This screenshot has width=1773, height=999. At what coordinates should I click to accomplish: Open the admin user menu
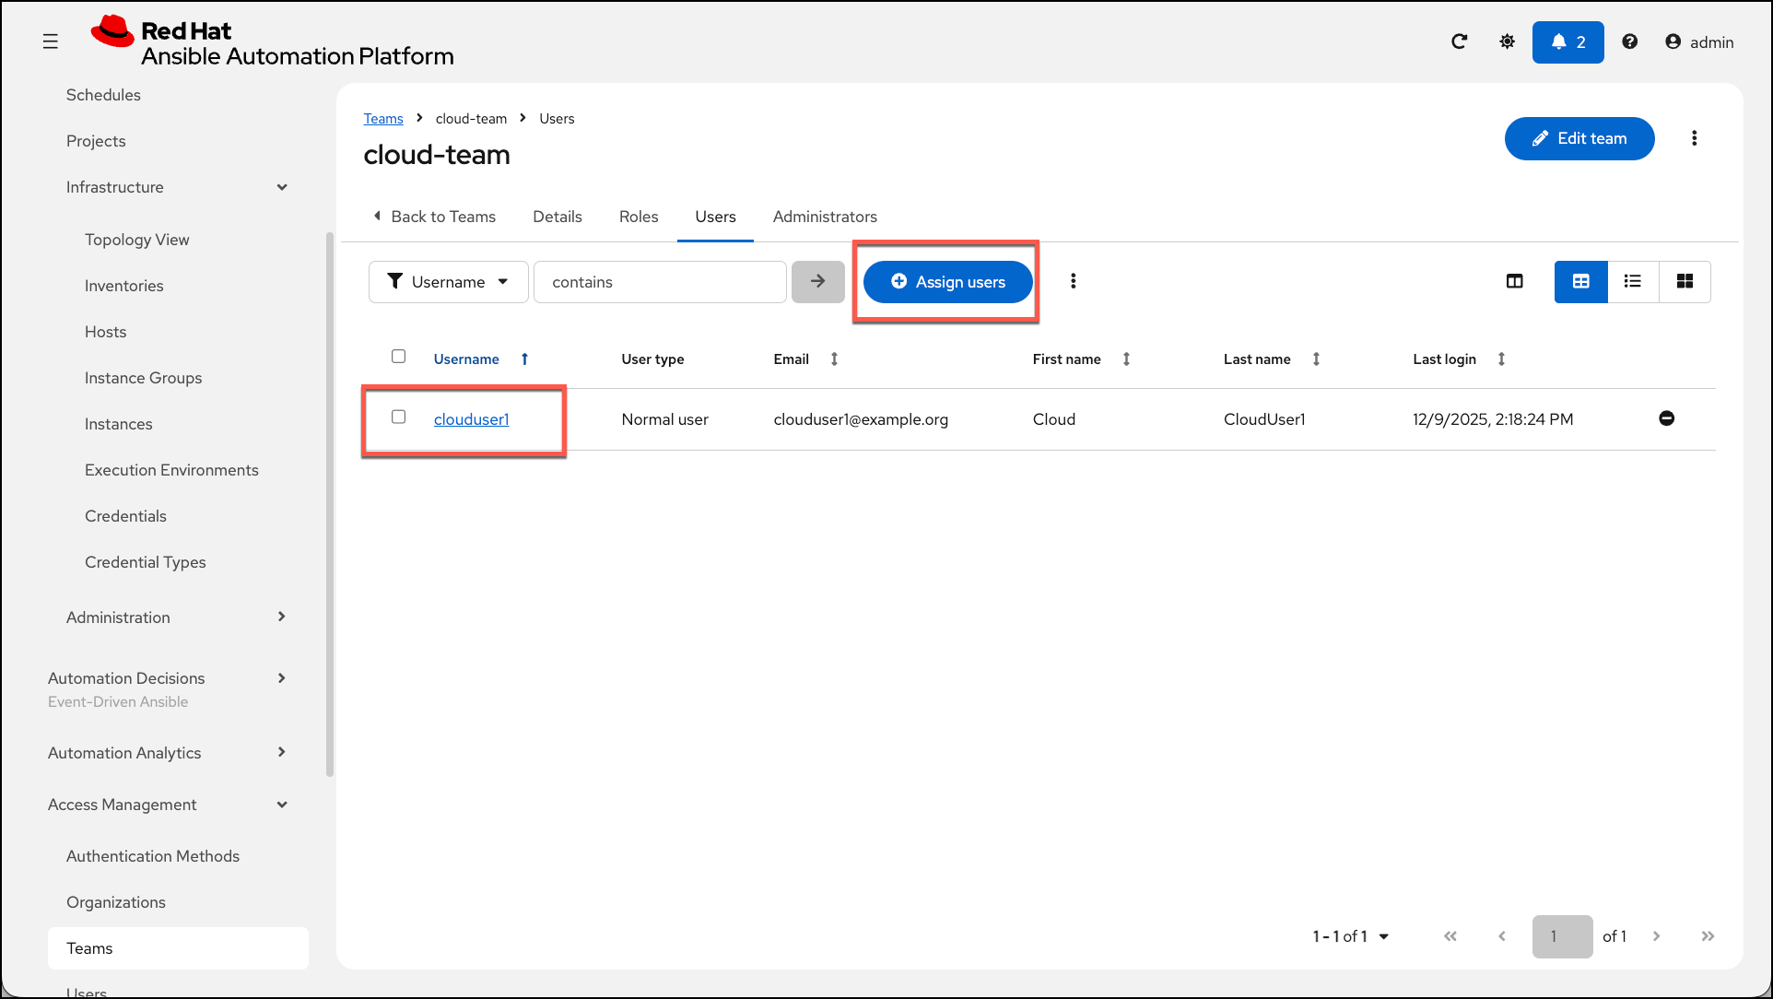click(x=1699, y=42)
